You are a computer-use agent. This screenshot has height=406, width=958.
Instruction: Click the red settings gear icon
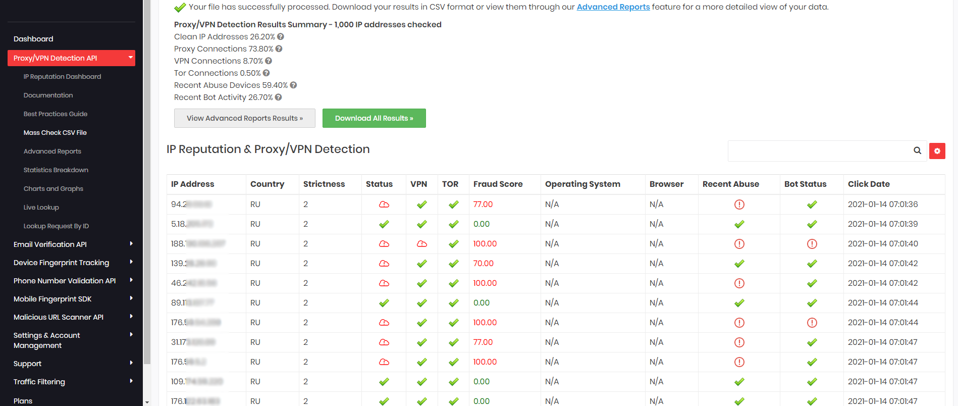click(937, 151)
